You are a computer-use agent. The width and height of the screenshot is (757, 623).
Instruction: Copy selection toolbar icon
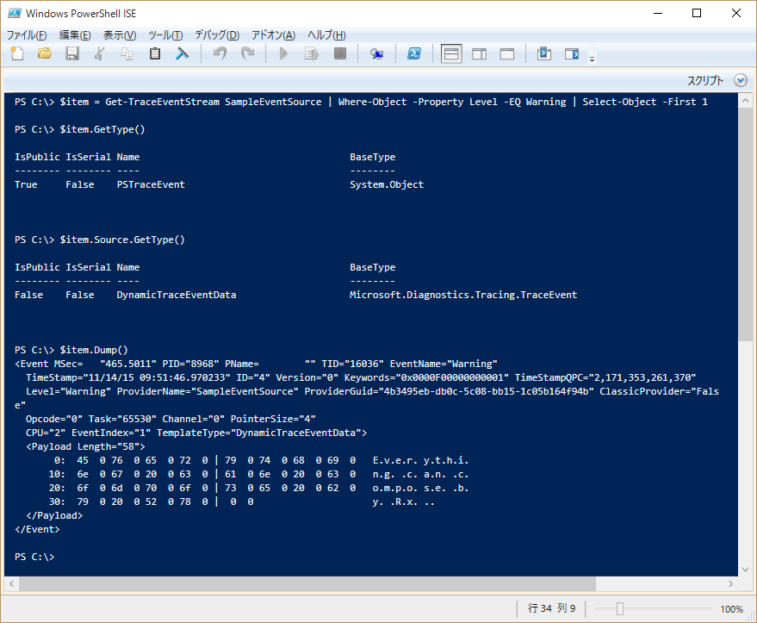click(x=127, y=53)
